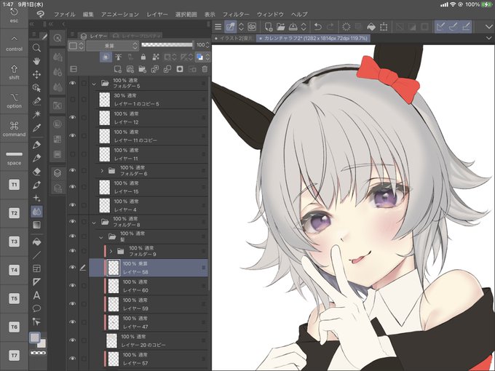Click the Redo arrow in command bar
Screen dimensions: 495x371
pos(330,27)
